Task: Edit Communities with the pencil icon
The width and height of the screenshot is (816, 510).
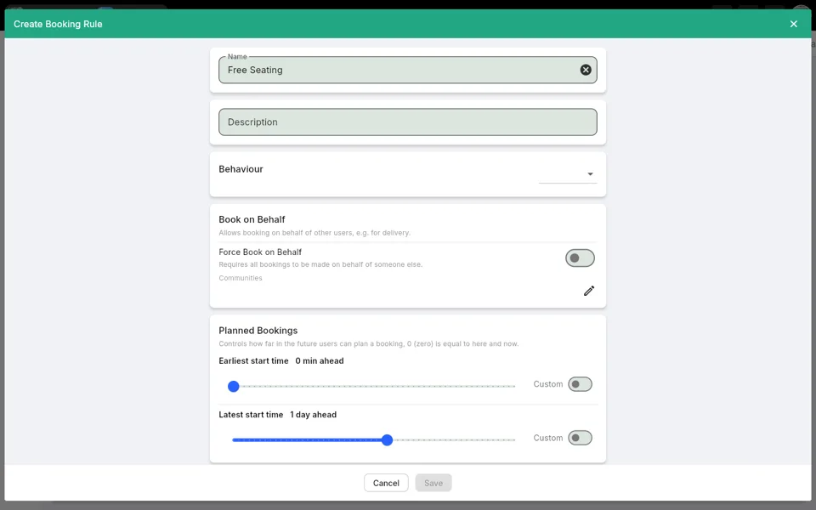Action: point(588,291)
